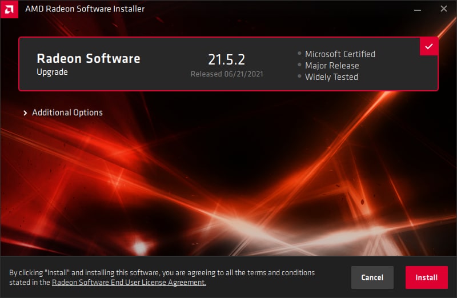Click the Upgrade label under Radeon Software

click(x=52, y=72)
